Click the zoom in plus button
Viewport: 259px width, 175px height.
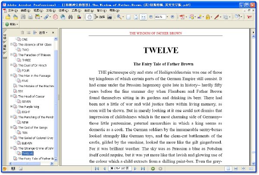(x=172, y=17)
